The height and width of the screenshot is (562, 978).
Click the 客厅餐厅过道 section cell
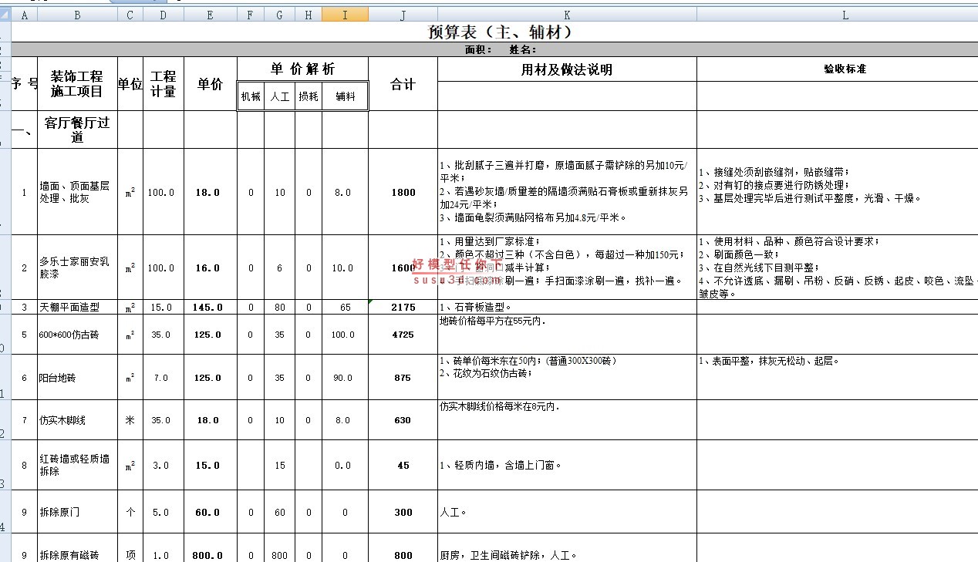point(77,130)
